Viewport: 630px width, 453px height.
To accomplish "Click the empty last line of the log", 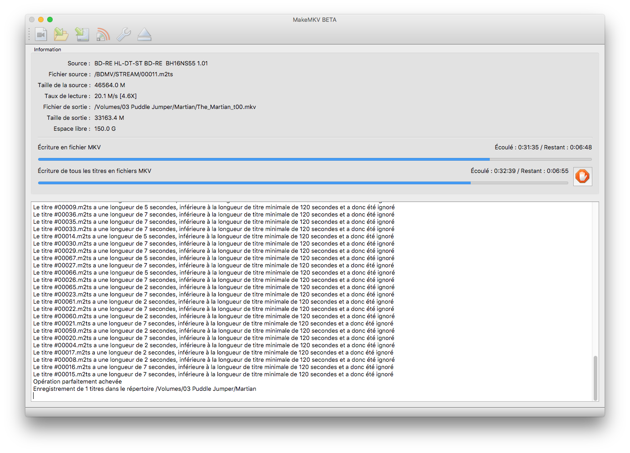I will tap(182, 396).
